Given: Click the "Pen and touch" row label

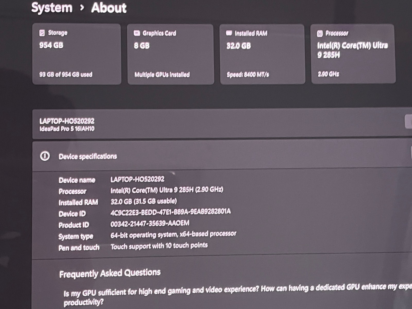Looking at the screenshot, I should (79, 248).
